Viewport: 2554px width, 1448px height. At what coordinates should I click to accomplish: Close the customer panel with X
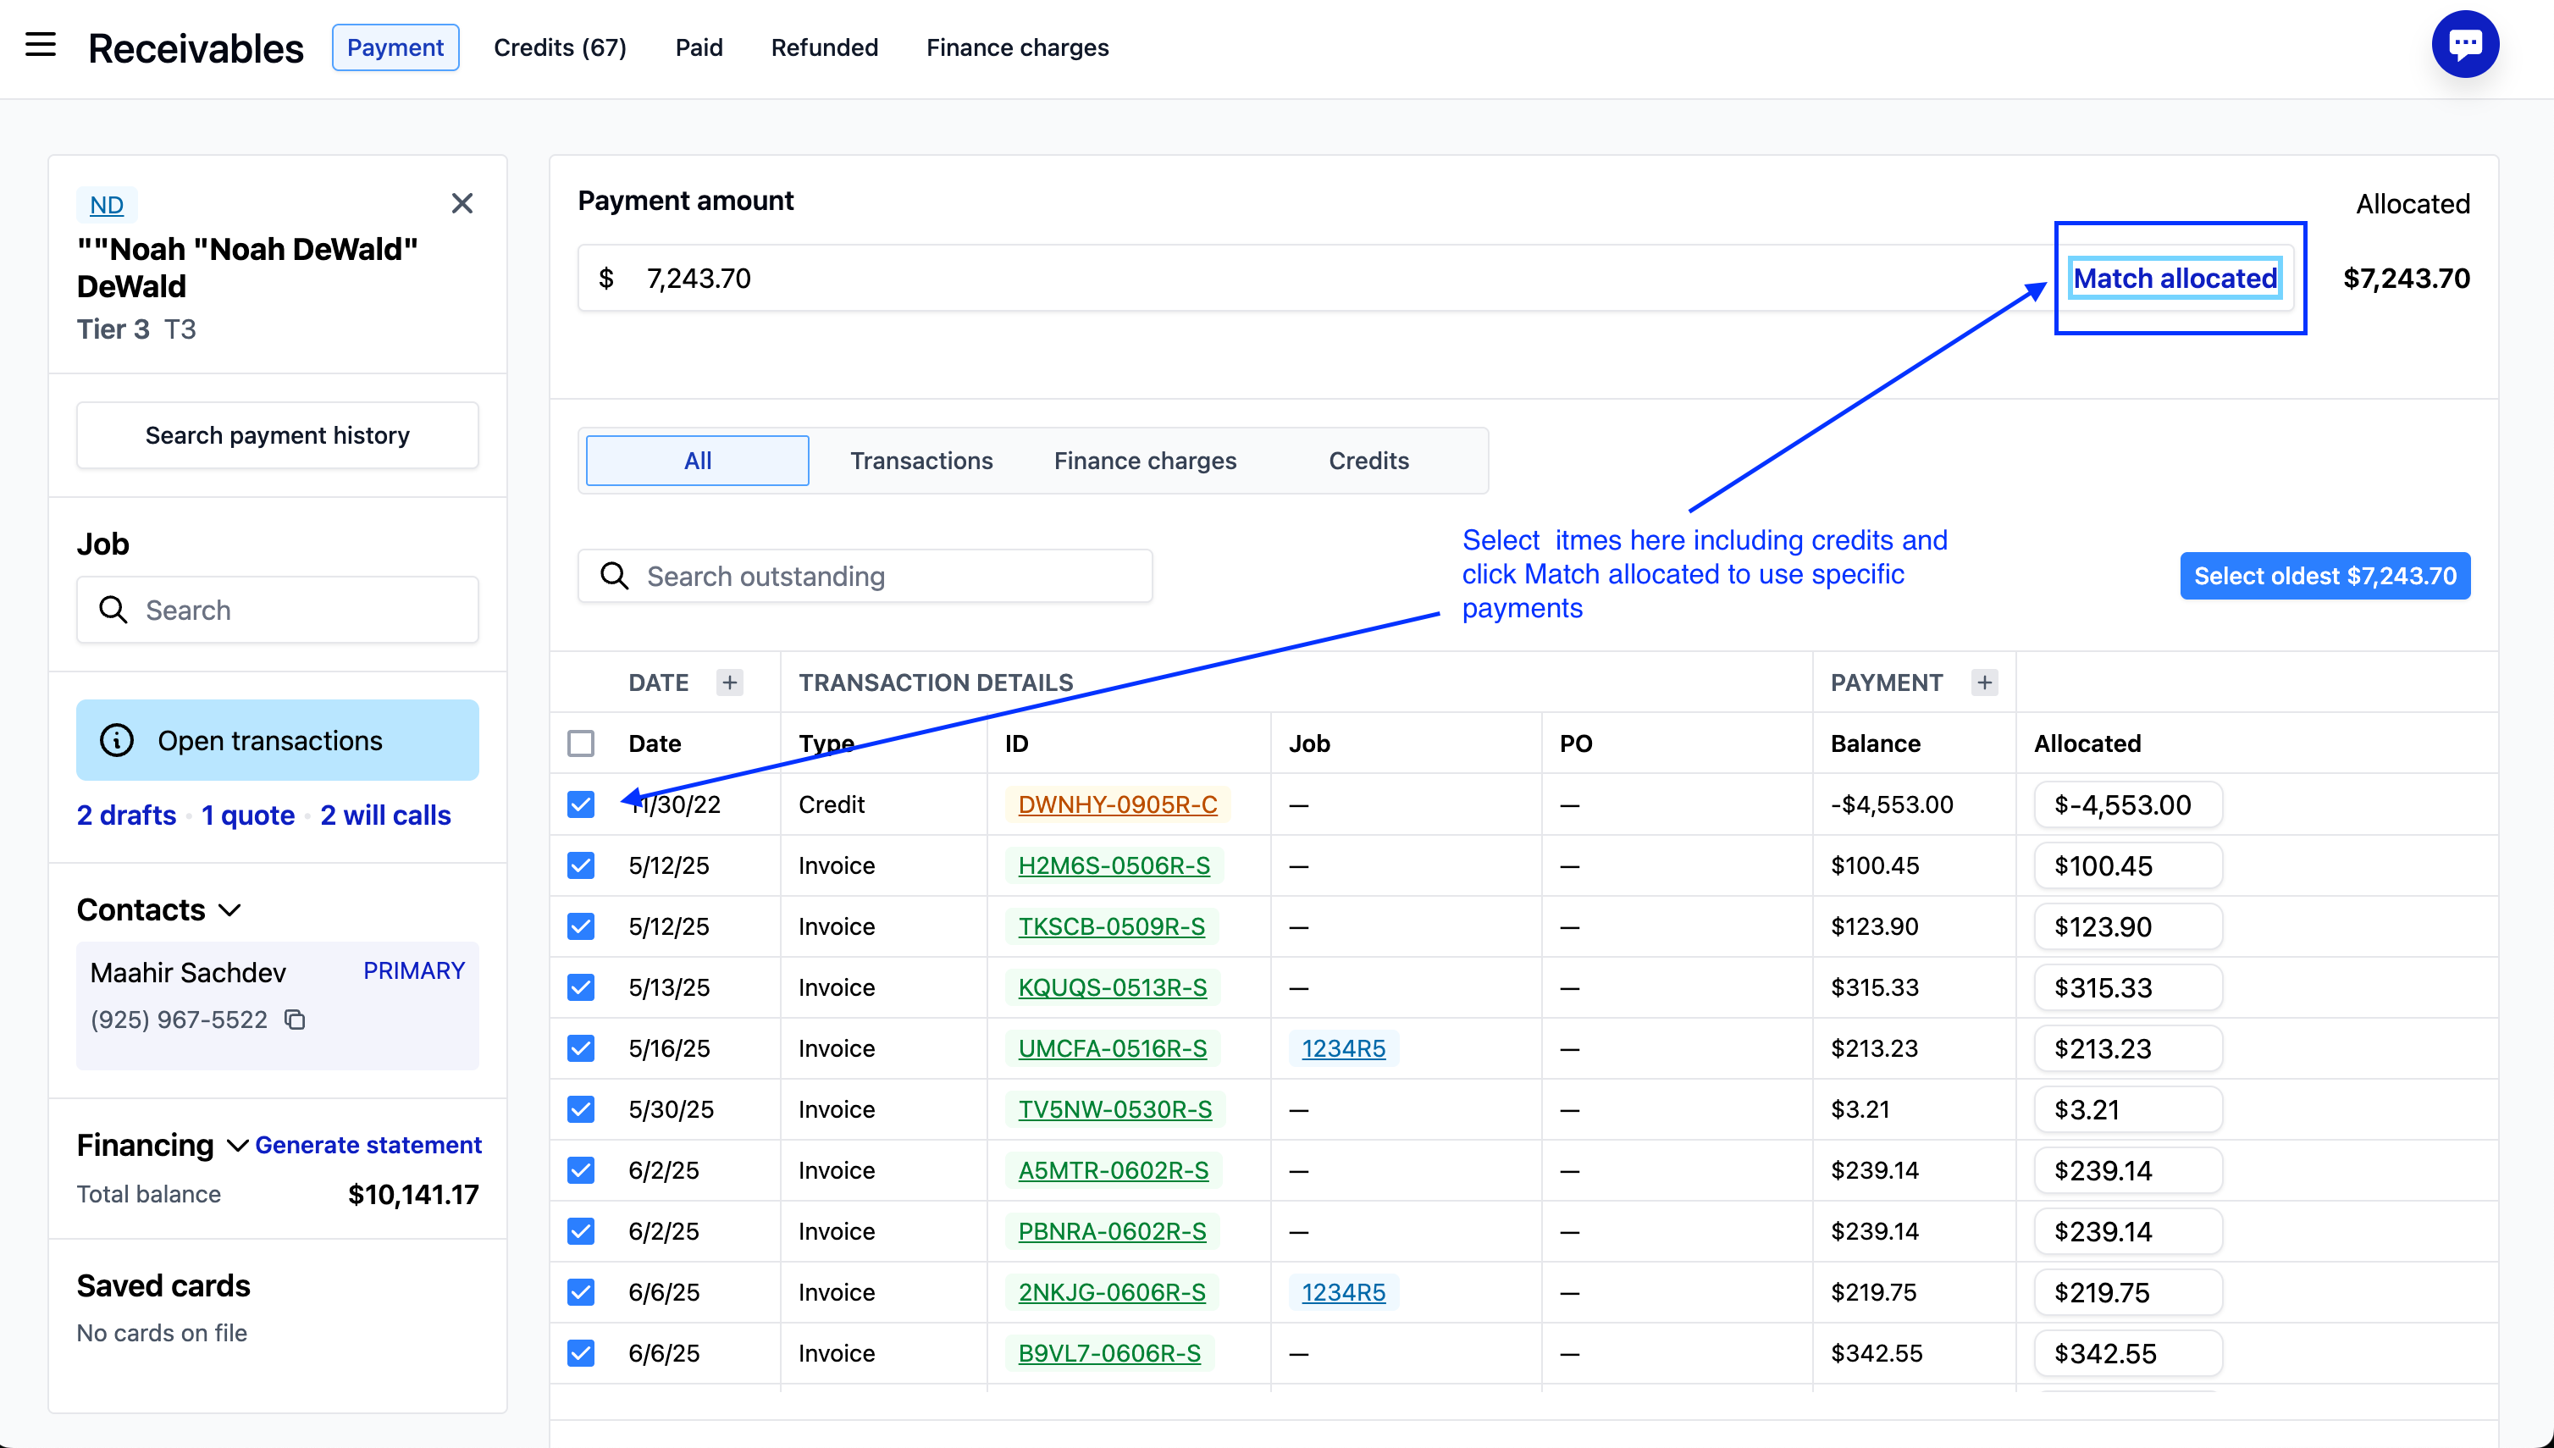(x=462, y=204)
